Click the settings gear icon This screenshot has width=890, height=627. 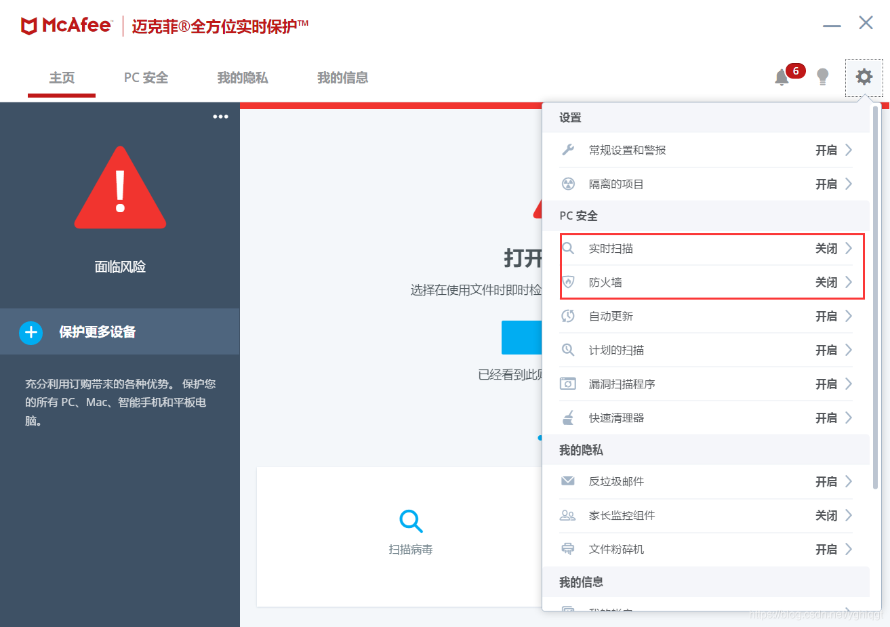864,77
